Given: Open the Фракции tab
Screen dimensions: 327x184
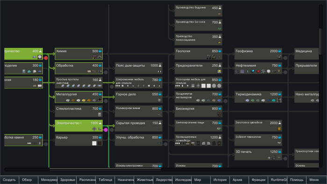Looking at the screenshot, I should tap(259, 180).
